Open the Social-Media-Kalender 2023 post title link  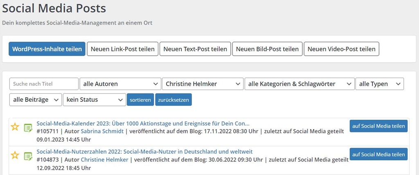(x=143, y=124)
